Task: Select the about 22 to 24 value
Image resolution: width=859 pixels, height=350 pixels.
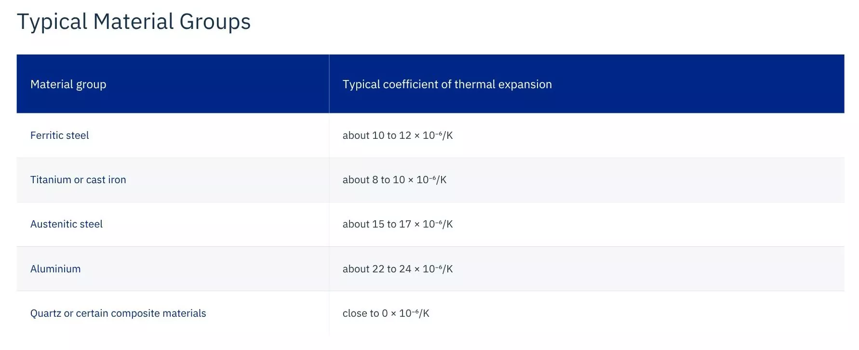Action: pyautogui.click(x=398, y=269)
